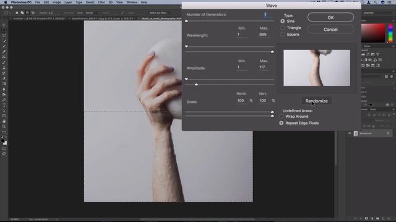Viewport: 396px width, 222px height.
Task: Select the Spot Healing Brush tool
Action: pyautogui.click(x=4, y=57)
